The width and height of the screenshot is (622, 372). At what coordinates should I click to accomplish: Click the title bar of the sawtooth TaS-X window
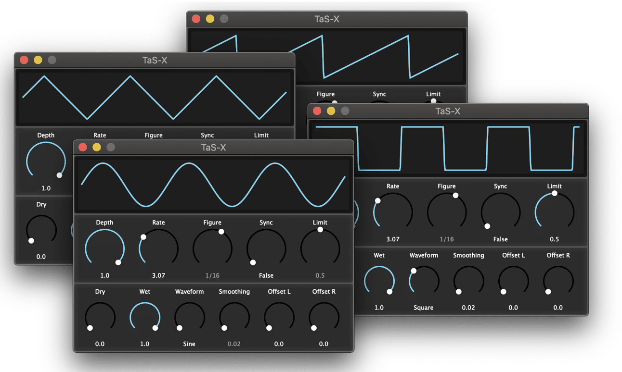coord(327,19)
